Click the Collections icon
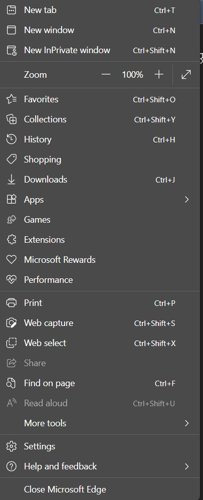203x500 pixels. pyautogui.click(x=12, y=119)
